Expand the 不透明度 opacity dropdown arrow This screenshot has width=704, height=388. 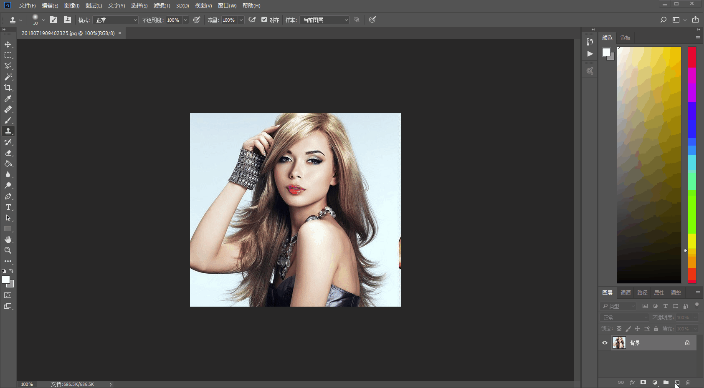[x=185, y=20]
